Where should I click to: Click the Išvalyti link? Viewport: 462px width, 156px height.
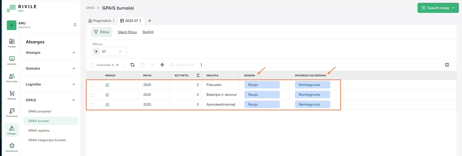click(x=148, y=32)
